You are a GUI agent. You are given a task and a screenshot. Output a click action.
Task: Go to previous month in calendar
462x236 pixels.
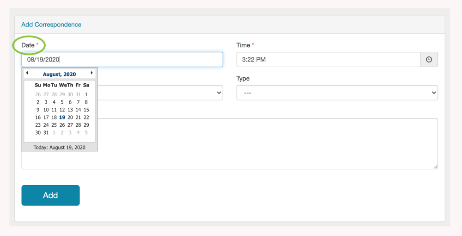(27, 73)
